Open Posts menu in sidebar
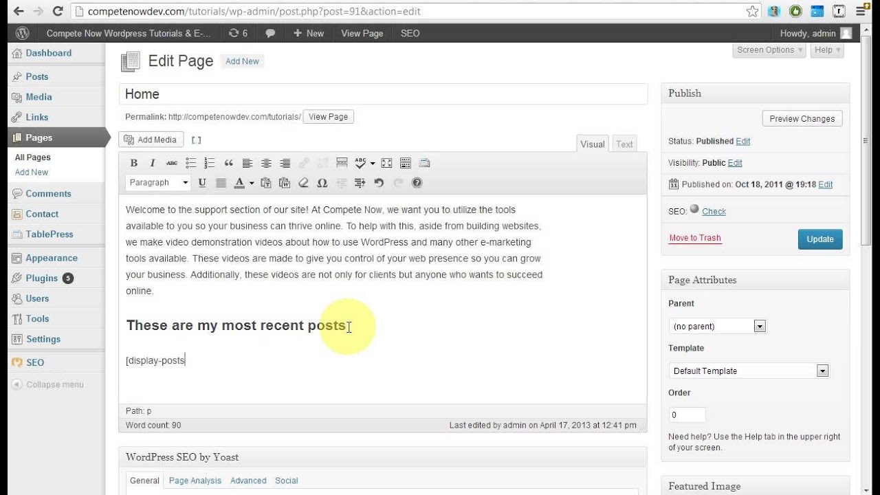Image resolution: width=880 pixels, height=495 pixels. click(37, 76)
